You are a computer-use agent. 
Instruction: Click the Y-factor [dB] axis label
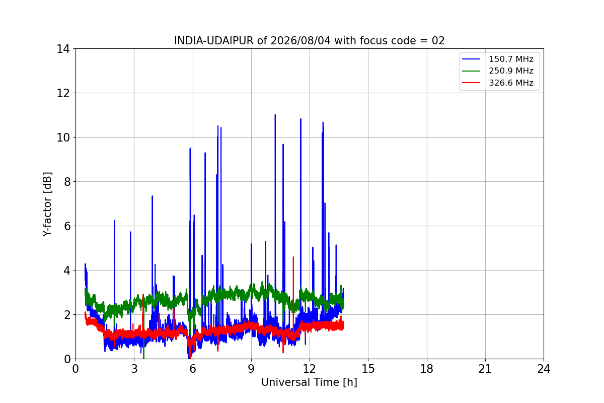[47, 204]
